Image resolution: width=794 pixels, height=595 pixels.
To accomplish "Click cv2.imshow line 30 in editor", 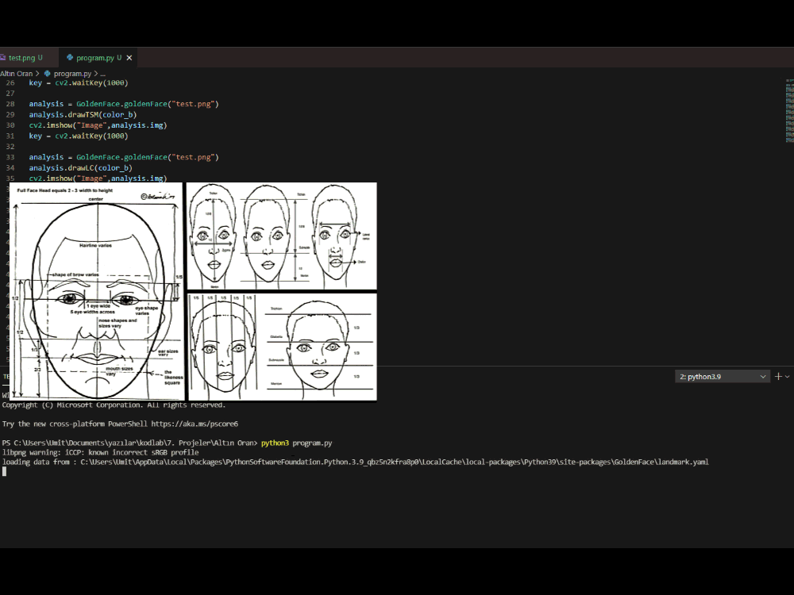I will click(98, 125).
